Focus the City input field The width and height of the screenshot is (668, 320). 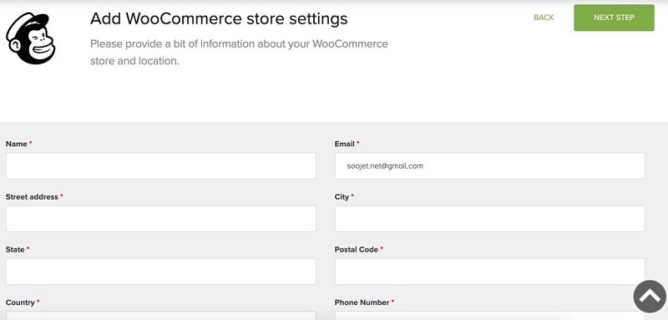tap(489, 219)
